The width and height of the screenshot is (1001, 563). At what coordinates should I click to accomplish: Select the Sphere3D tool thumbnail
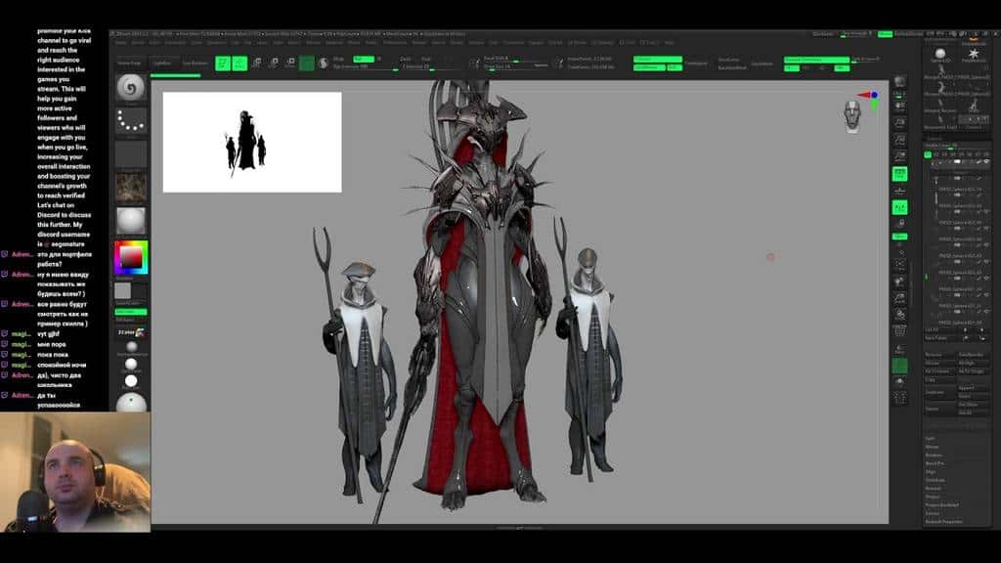(x=939, y=55)
